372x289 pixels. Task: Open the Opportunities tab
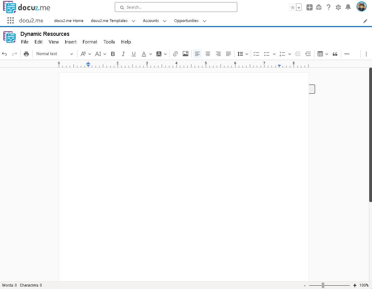(186, 21)
